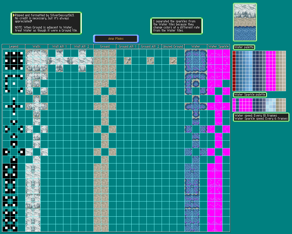Select the Ground column header
Image resolution: width=292 pixels, height=234 pixels.
point(105,46)
